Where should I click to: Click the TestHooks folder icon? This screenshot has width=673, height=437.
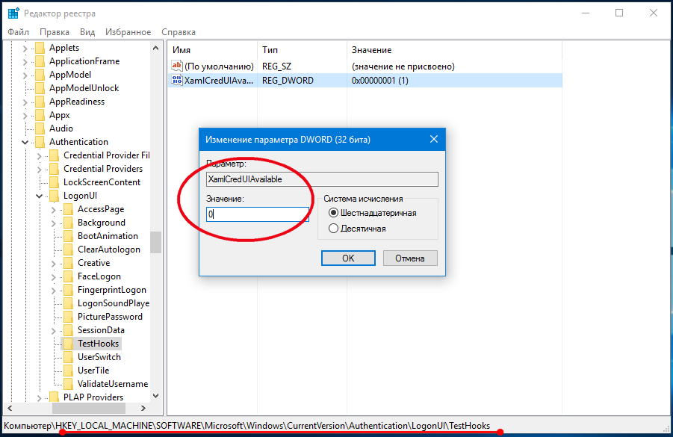click(x=68, y=344)
